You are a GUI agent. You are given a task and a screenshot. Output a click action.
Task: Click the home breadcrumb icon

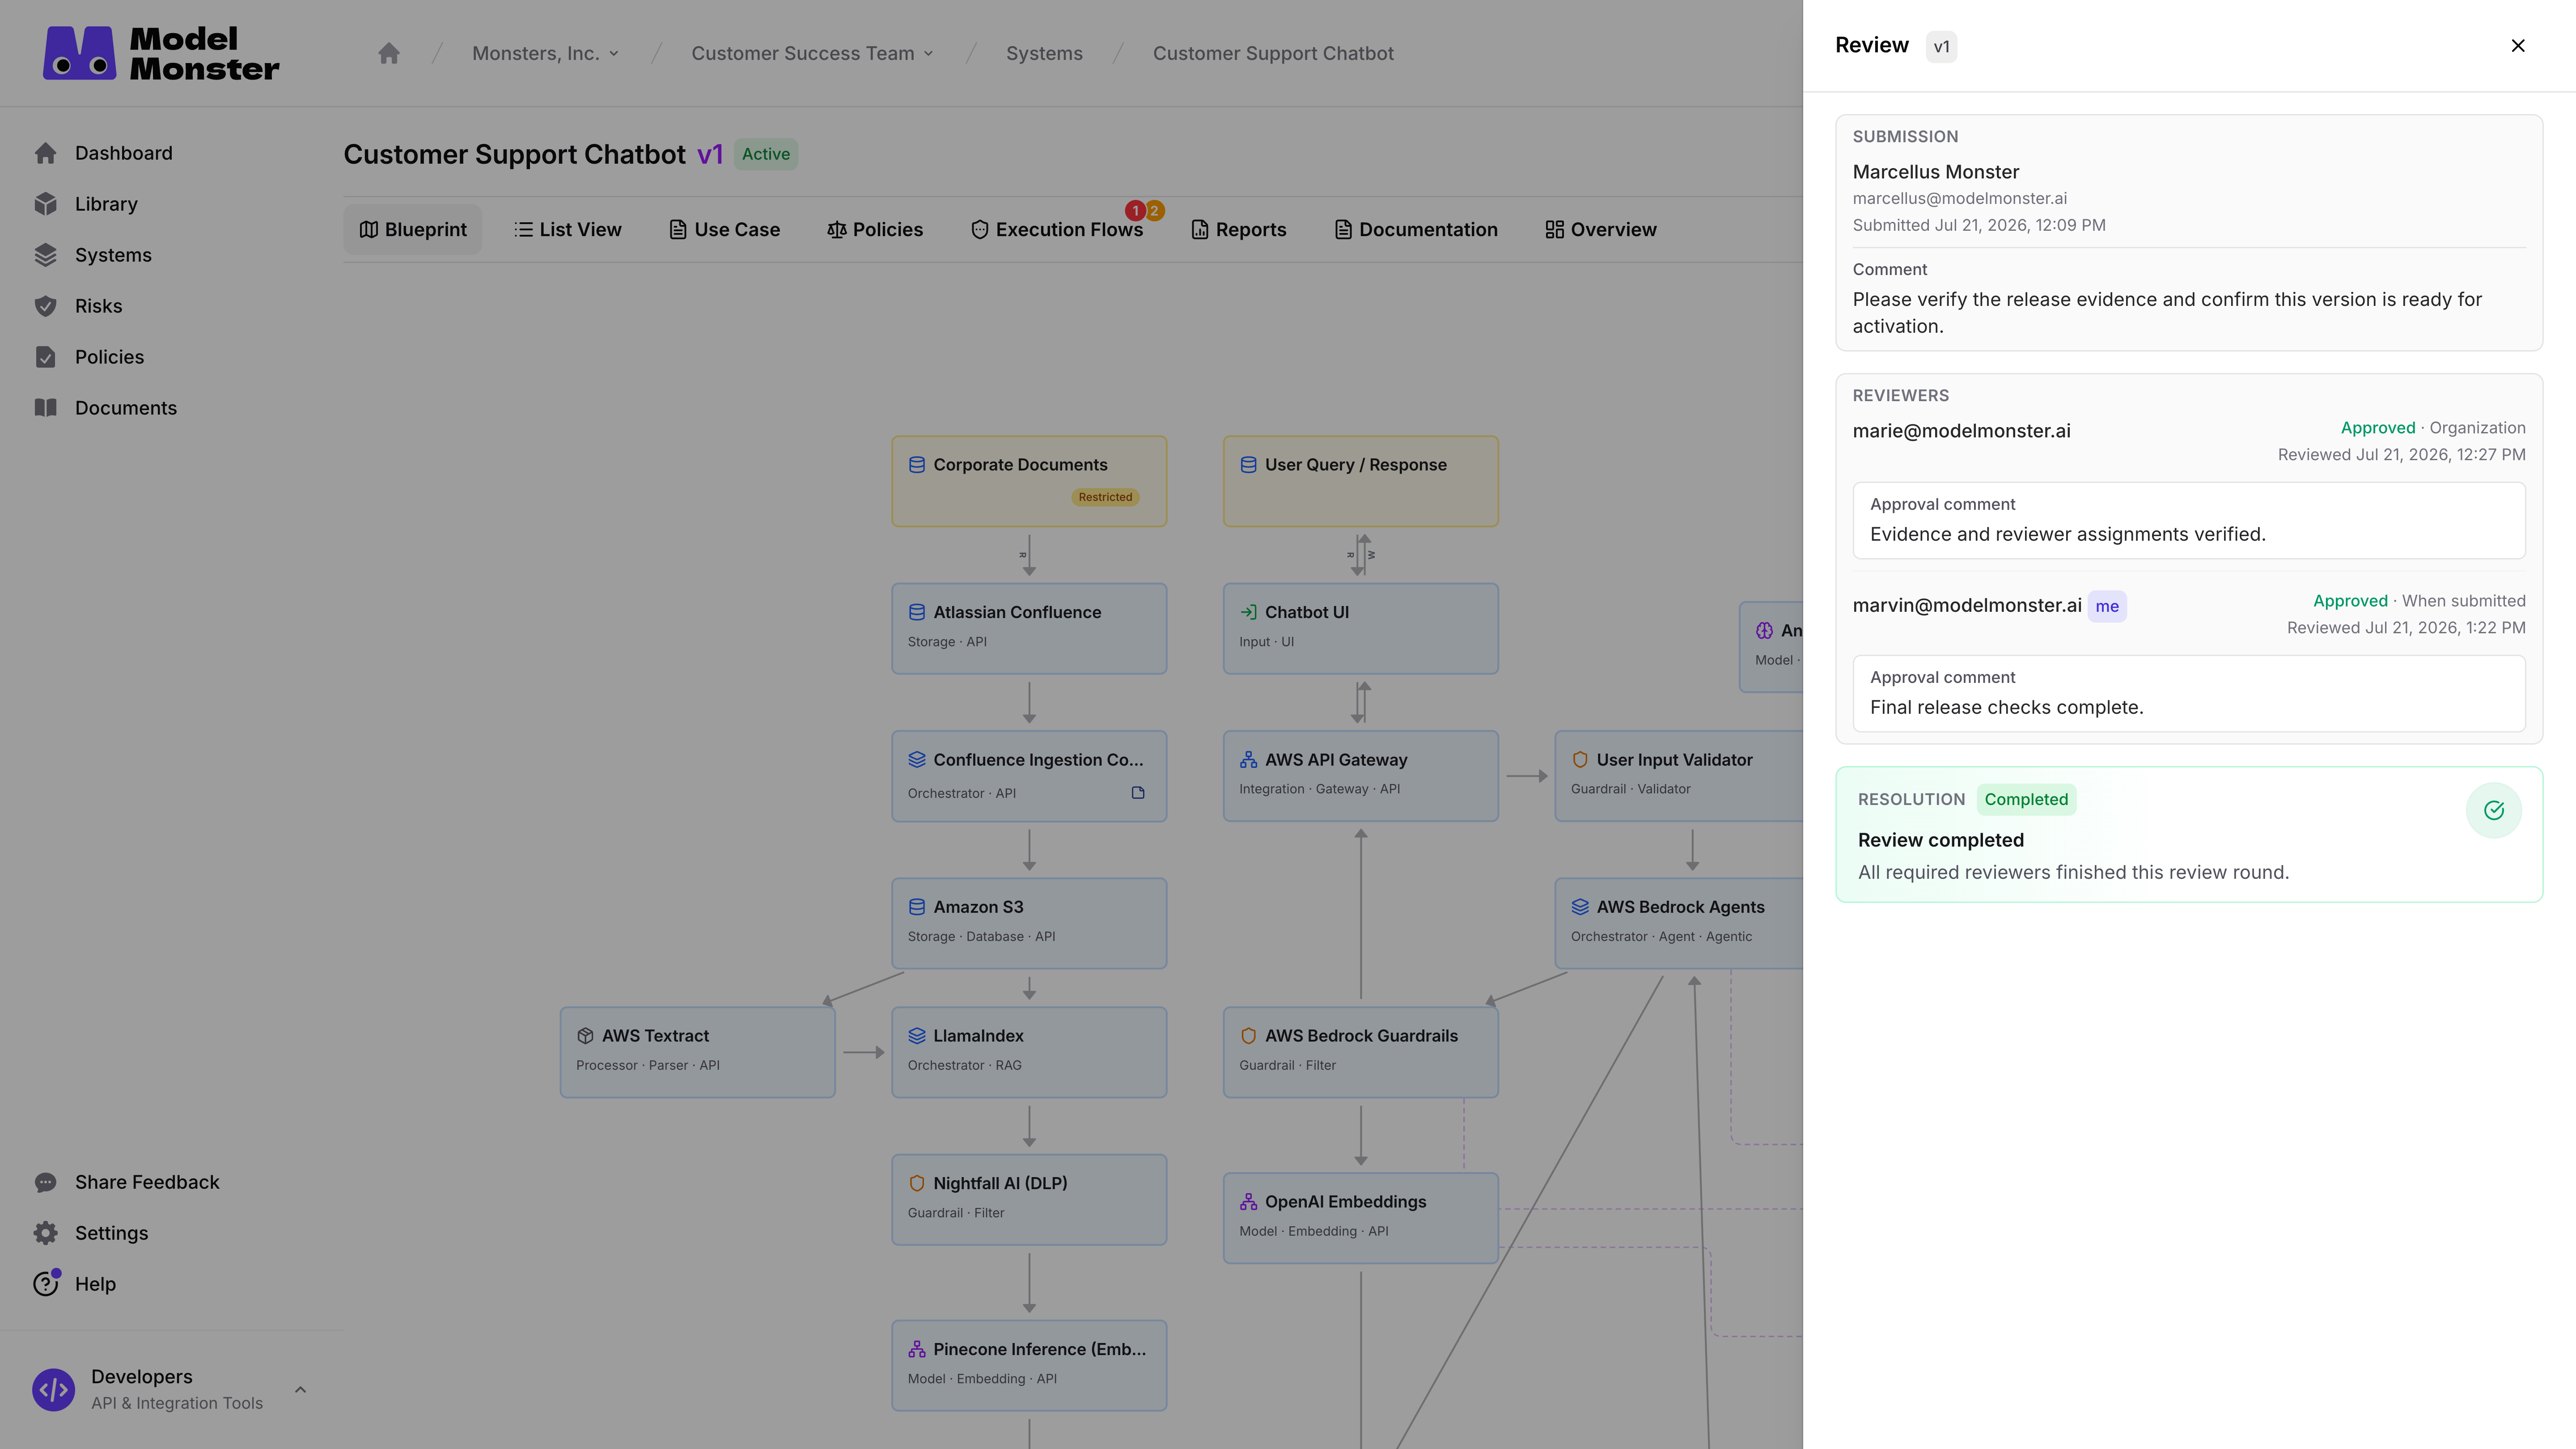click(x=389, y=53)
